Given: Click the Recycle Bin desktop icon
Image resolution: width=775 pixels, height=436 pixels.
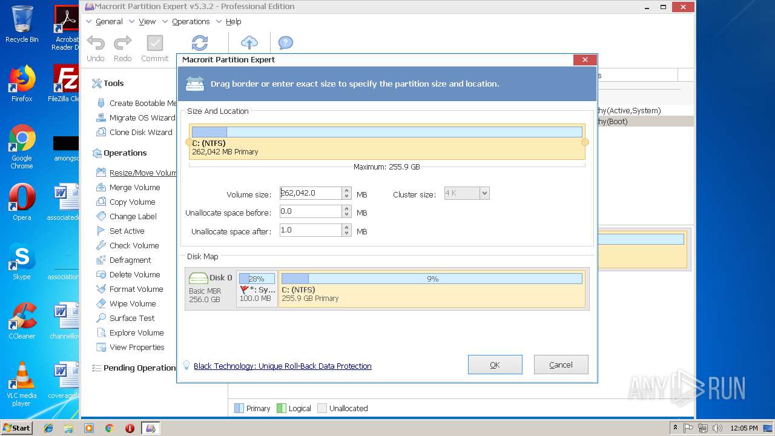Looking at the screenshot, I should click(22, 24).
